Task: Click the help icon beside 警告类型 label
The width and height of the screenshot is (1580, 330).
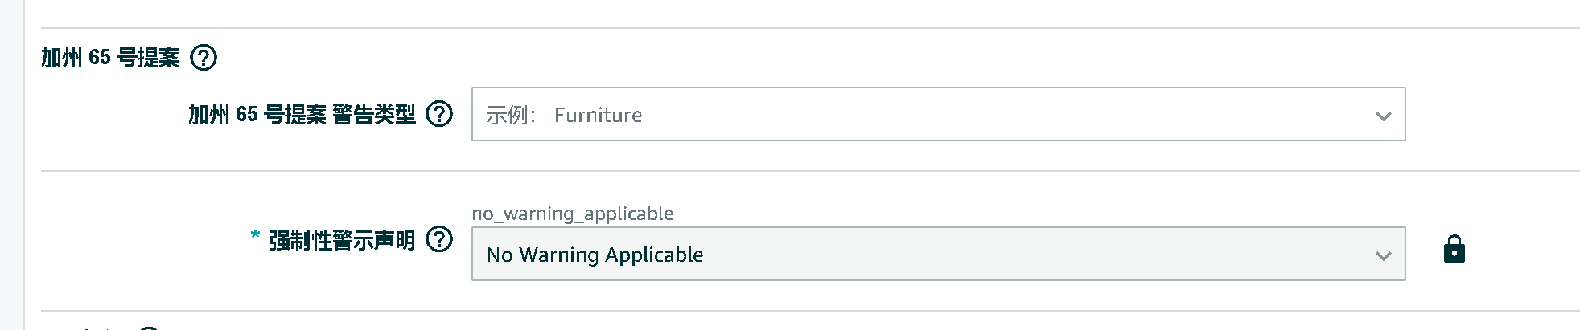Action: (439, 114)
